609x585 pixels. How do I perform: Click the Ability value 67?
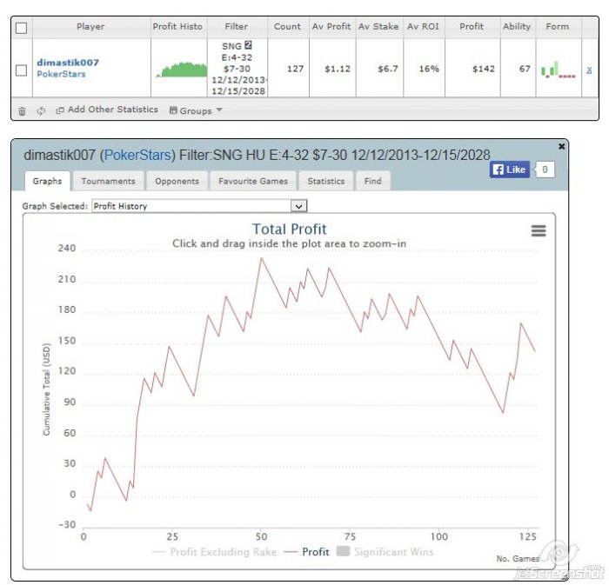pos(525,69)
